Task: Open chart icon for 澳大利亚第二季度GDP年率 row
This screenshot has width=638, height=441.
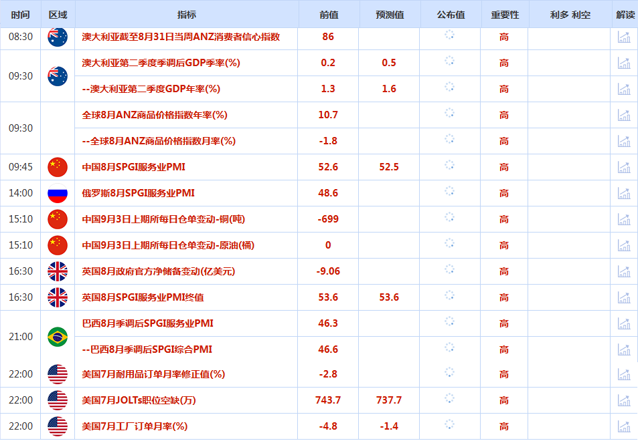Action: pos(624,89)
